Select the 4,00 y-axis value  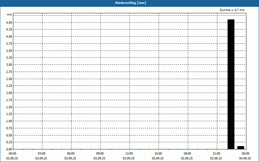click(x=9, y=37)
